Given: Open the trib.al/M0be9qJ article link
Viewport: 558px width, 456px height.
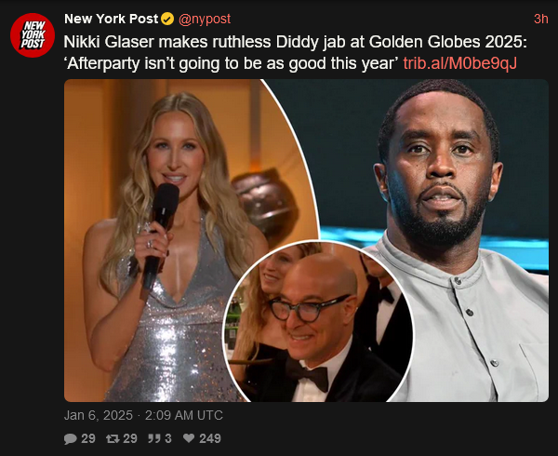Looking at the screenshot, I should 459,63.
